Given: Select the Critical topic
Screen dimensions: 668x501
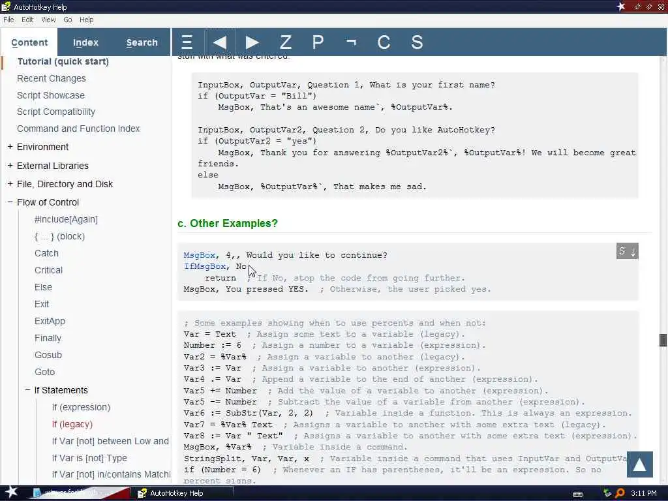Looking at the screenshot, I should pos(48,270).
